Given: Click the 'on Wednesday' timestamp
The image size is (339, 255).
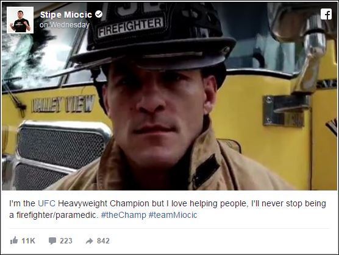Looking at the screenshot, I should [65, 25].
